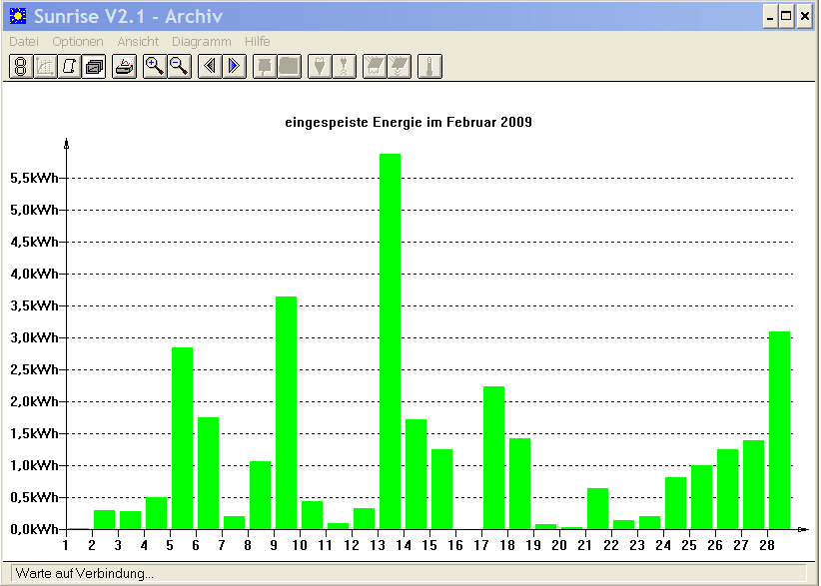The width and height of the screenshot is (821, 586).
Task: Click the green bar for day 9
Action: coord(286,413)
